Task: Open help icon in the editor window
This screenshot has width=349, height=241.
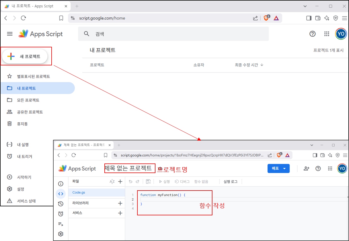Action: [318, 169]
